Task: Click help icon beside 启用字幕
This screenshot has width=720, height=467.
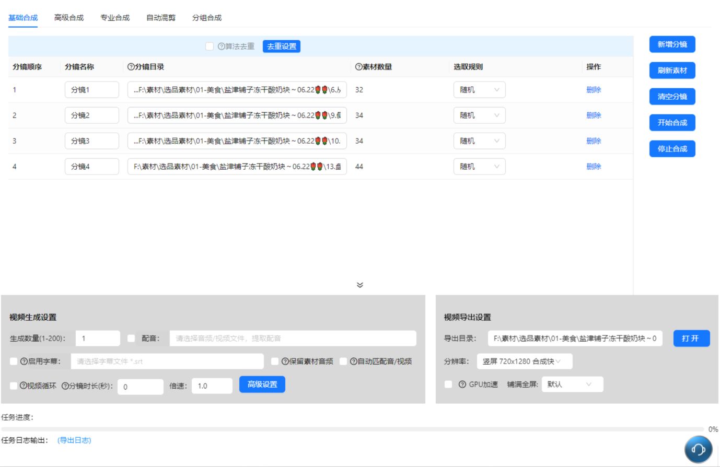Action: tap(24, 361)
